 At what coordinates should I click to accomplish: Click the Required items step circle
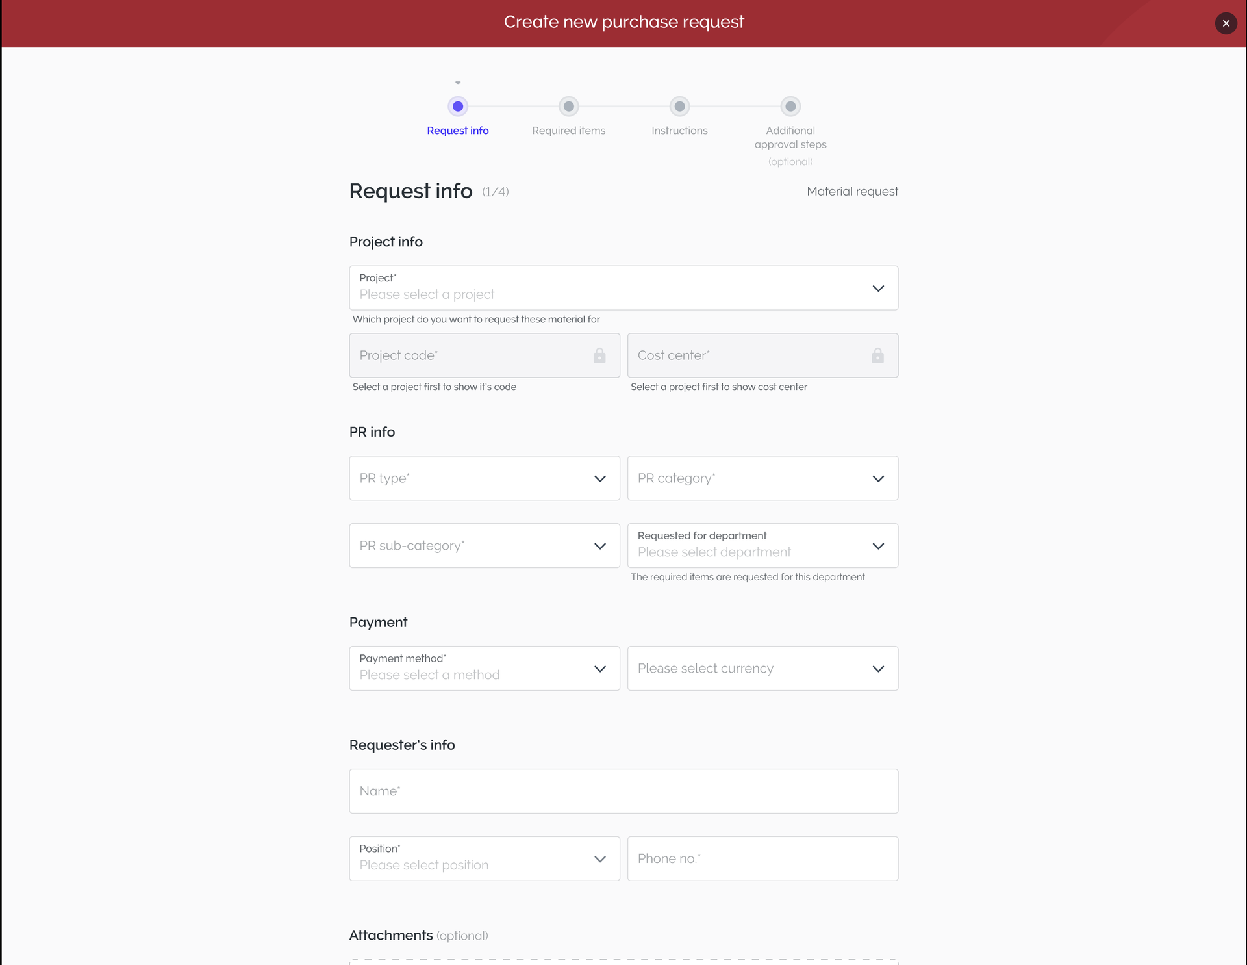pyautogui.click(x=568, y=107)
